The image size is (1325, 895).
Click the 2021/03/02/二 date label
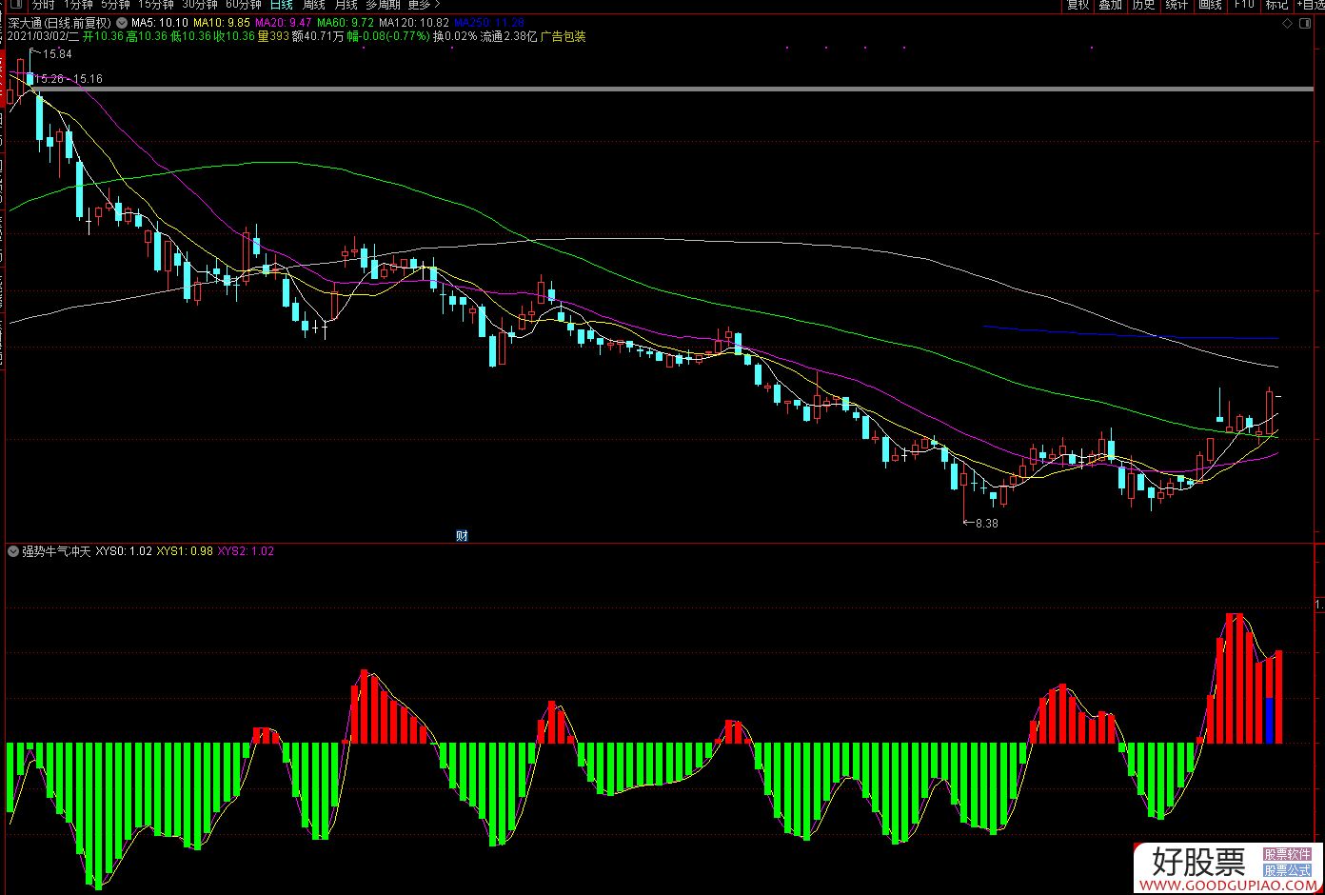pos(44,36)
